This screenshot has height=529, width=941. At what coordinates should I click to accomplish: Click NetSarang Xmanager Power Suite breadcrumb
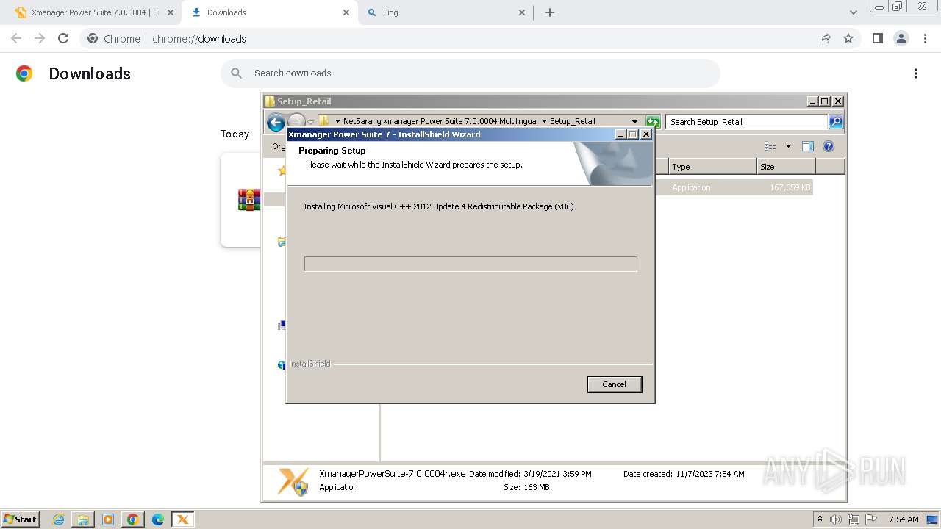(x=440, y=121)
